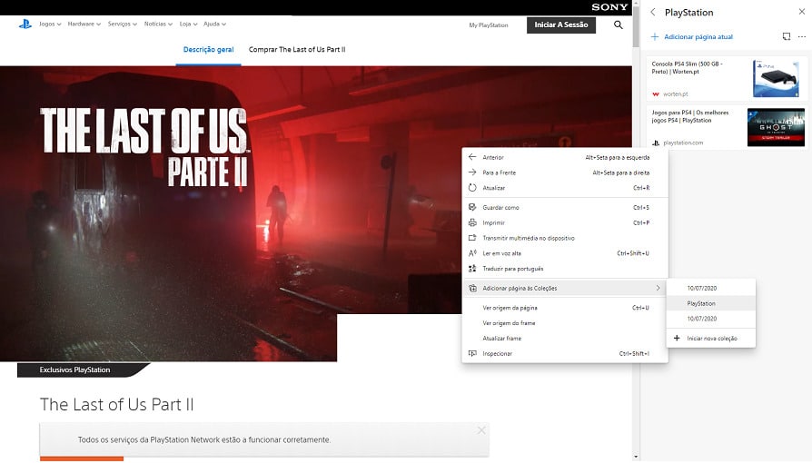Screen dimensions: 812x463
Task: Choose Ler em voz alta entry
Action: 564,253
